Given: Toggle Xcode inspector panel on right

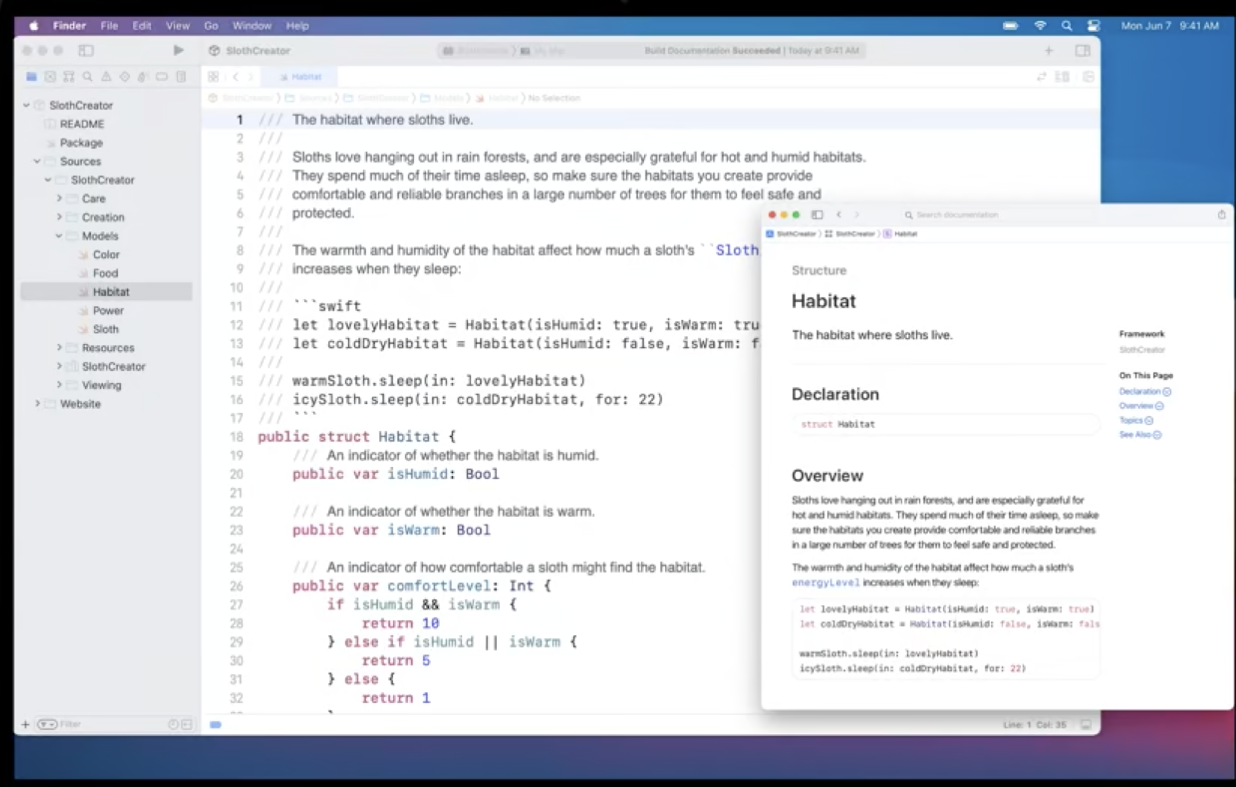Looking at the screenshot, I should [1082, 50].
